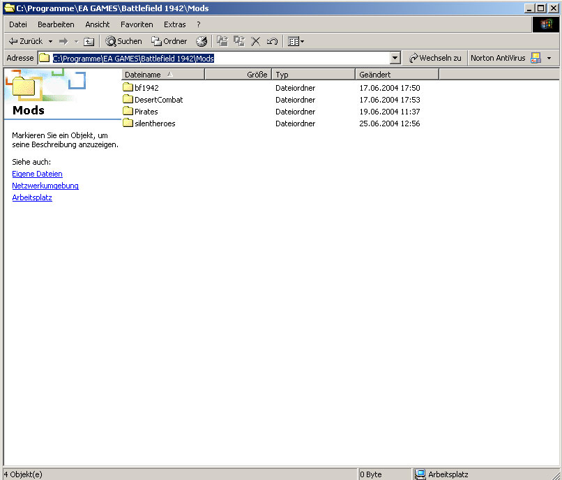Click the silentheroes folder name
562x480 pixels.
pos(155,123)
